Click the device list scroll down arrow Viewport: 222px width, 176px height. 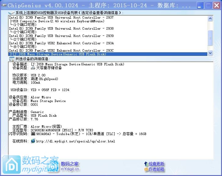[x=210, y=53]
